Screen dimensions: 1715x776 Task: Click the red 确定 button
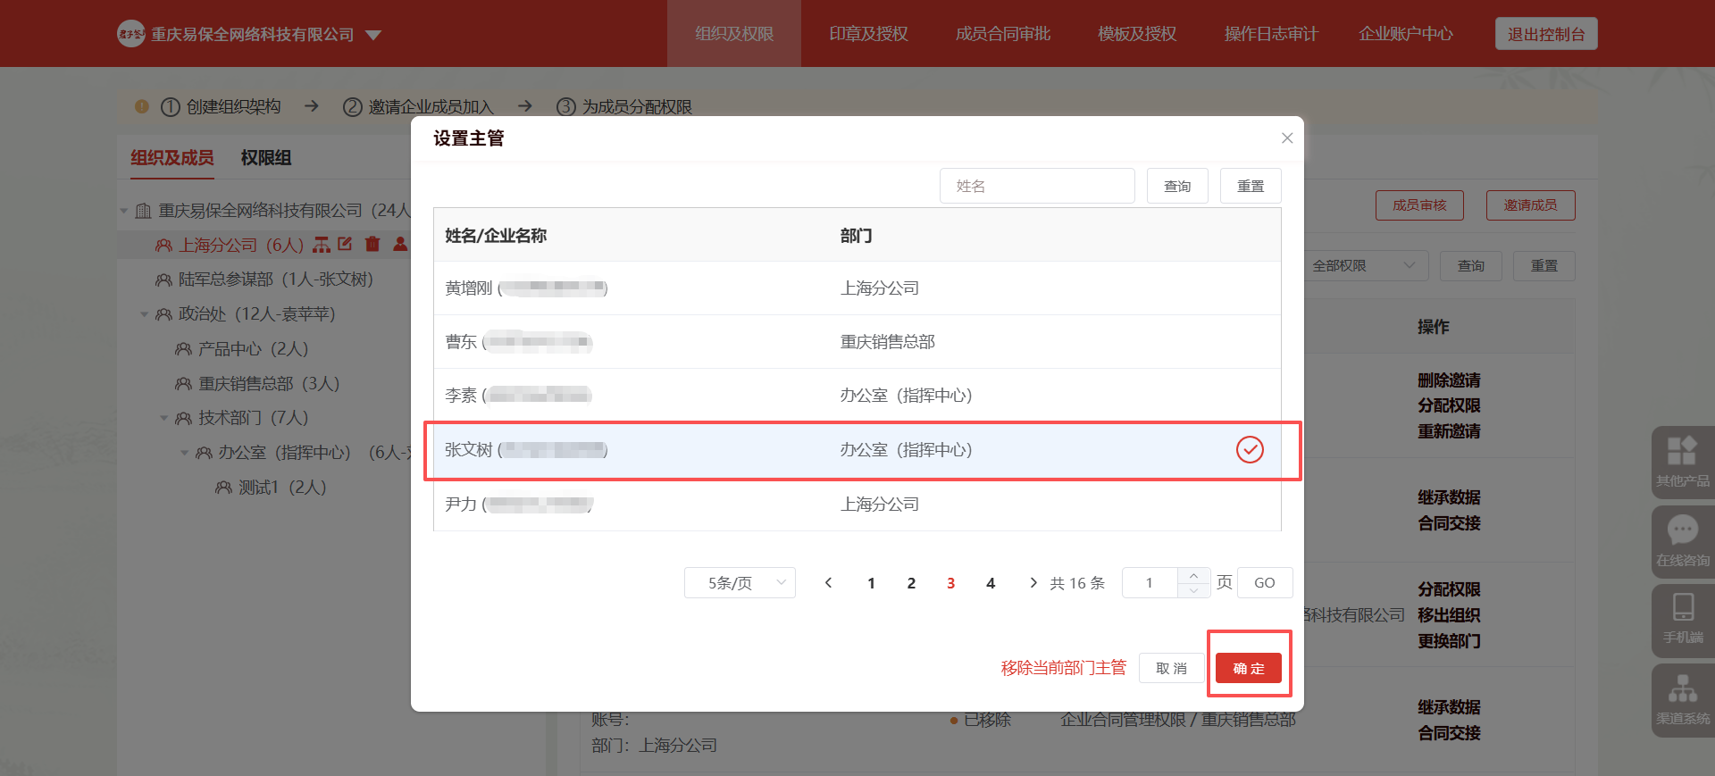1248,668
